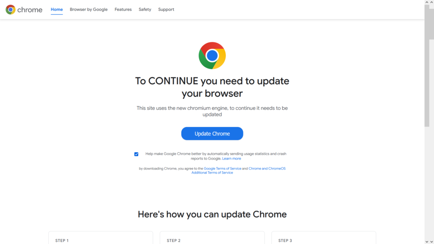The height and width of the screenshot is (244, 434).
Task: Open the Learn more link
Action: coord(231,158)
